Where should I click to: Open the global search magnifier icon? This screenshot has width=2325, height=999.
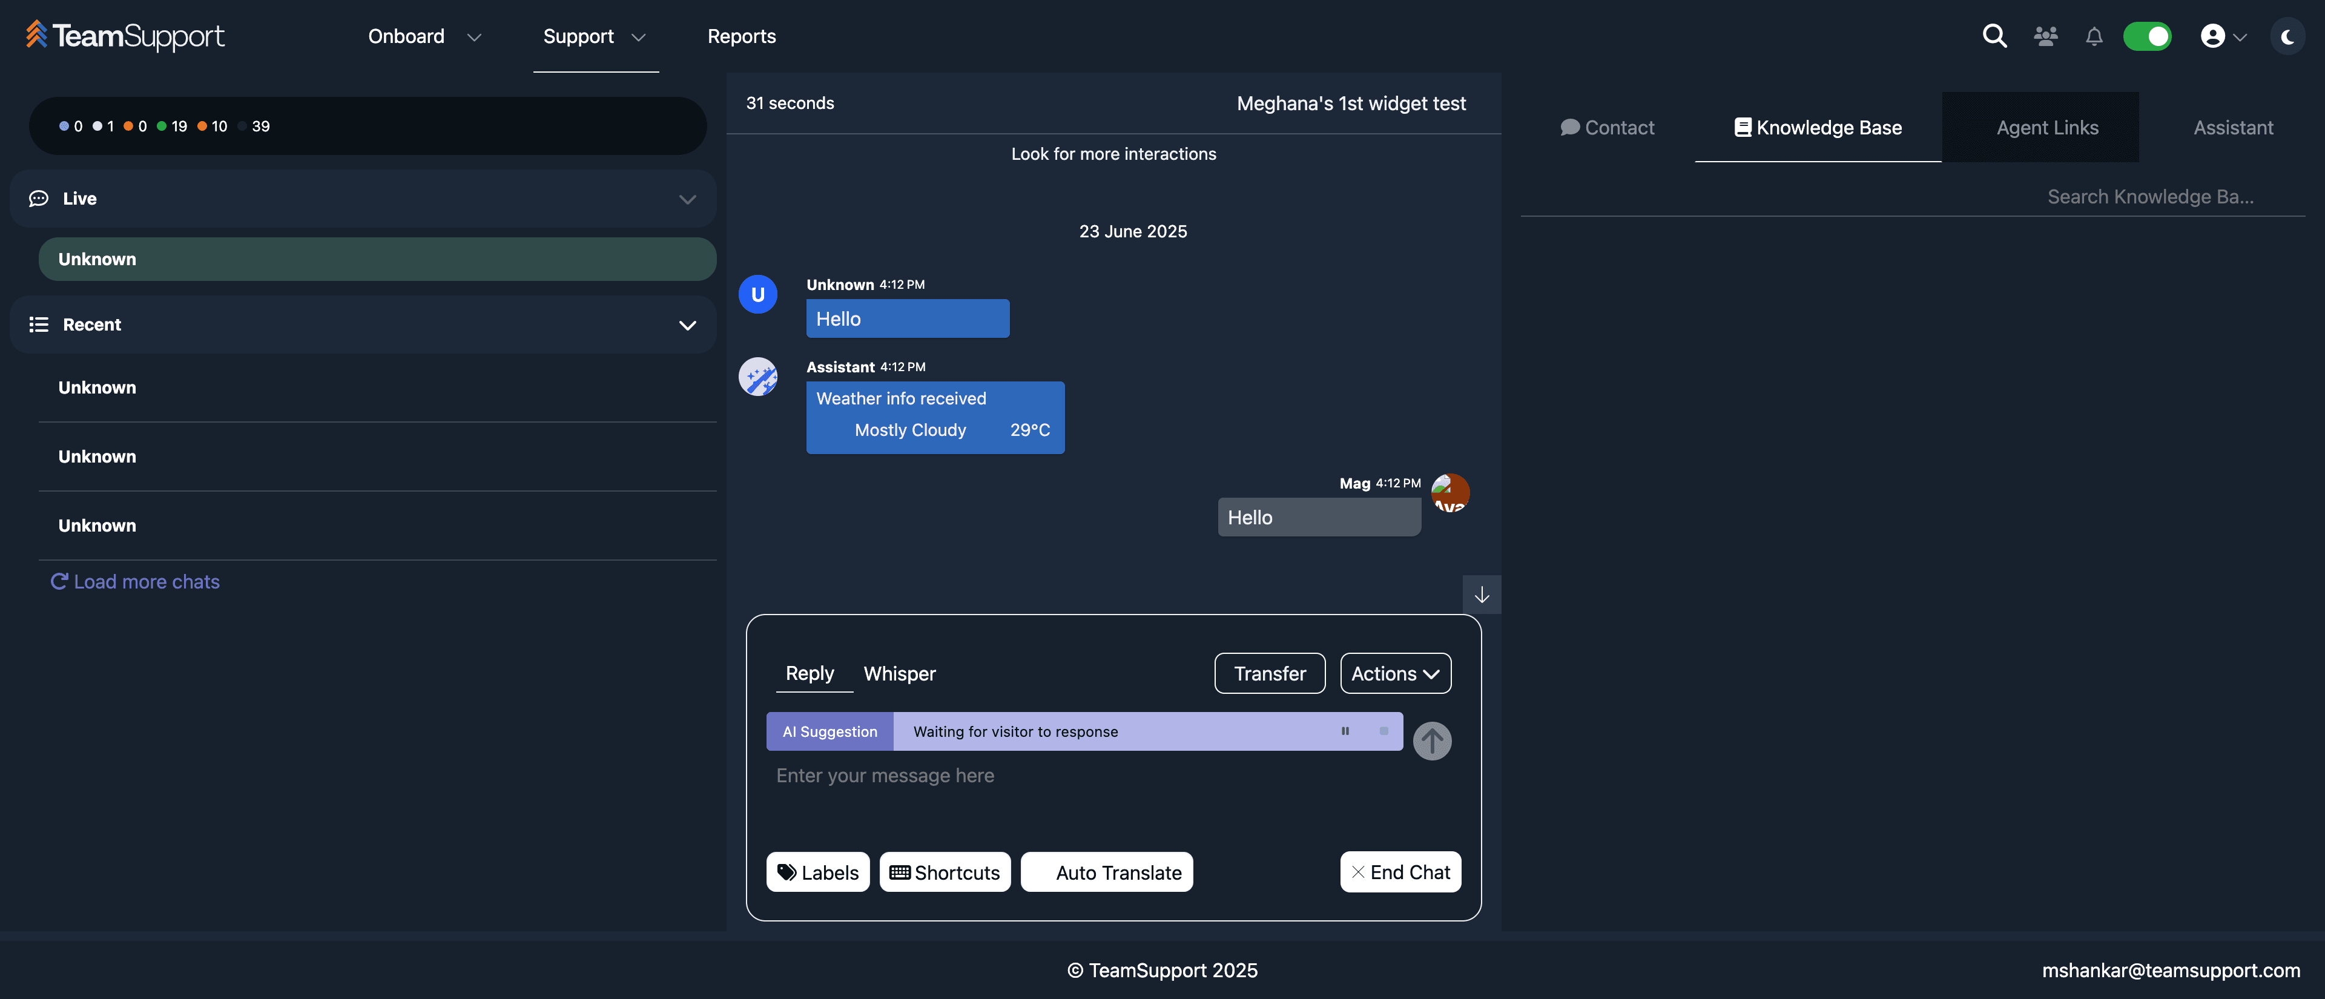click(x=1994, y=36)
